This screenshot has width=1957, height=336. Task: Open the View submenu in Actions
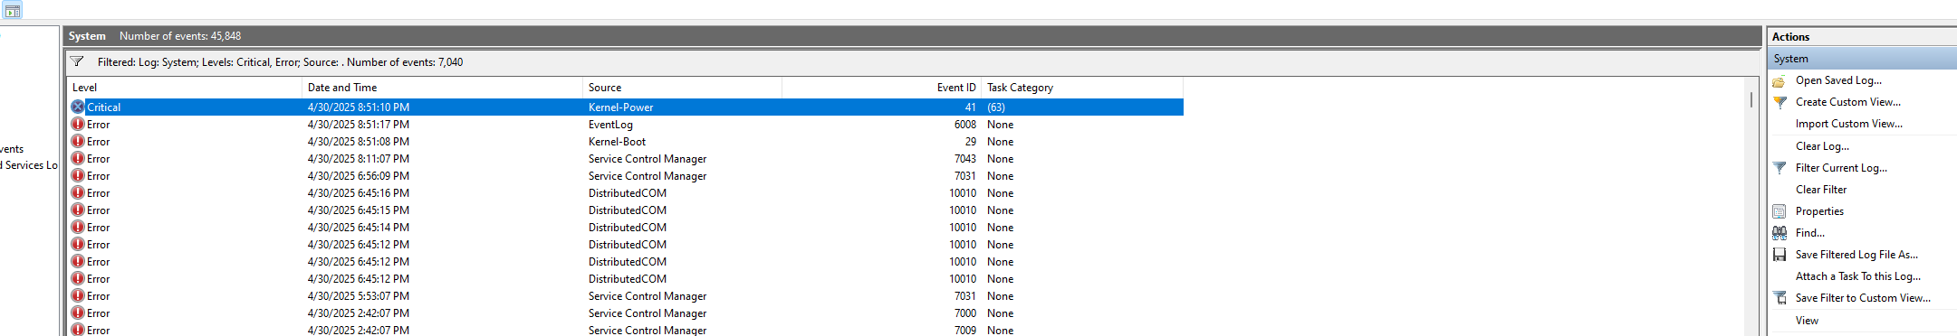(1807, 321)
